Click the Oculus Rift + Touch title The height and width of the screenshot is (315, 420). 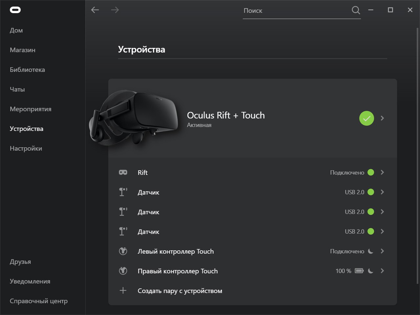click(226, 115)
